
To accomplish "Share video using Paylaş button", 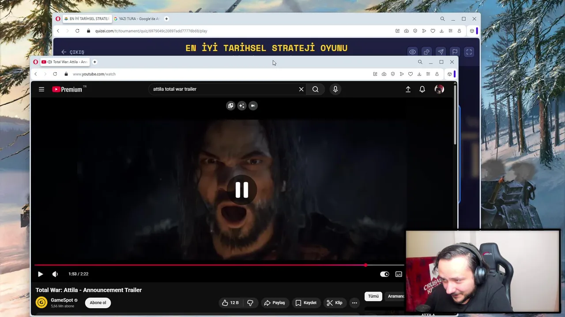I will 274,302.
